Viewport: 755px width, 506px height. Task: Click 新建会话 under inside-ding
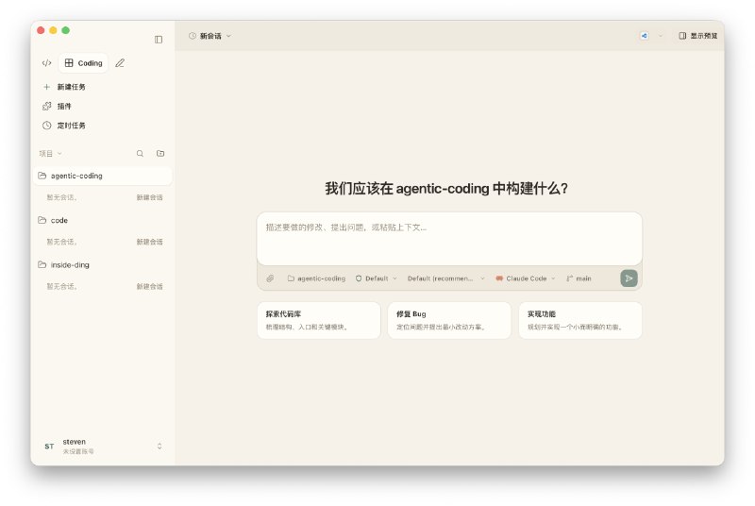149,286
